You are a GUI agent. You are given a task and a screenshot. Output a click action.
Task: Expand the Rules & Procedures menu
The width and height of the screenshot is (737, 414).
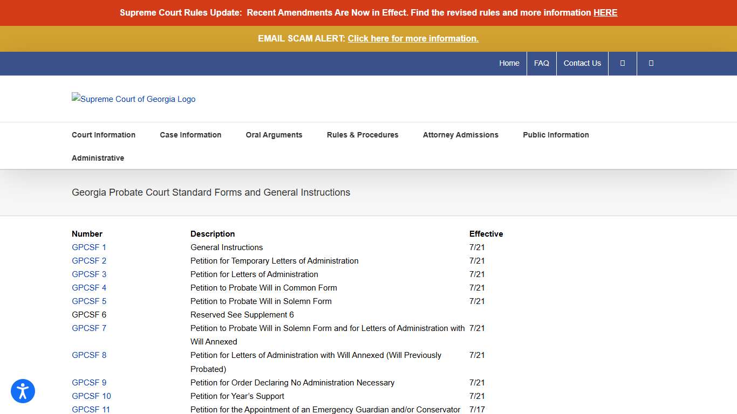point(363,135)
